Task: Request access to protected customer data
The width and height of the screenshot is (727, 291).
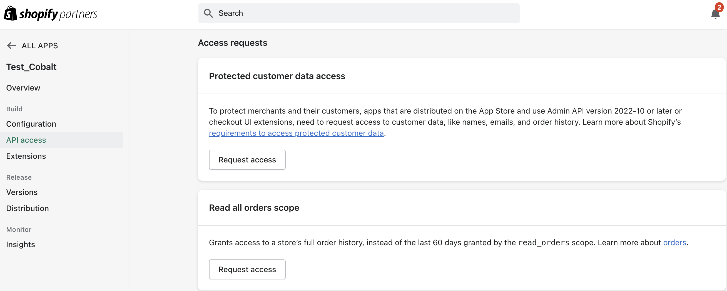Action: tap(247, 160)
